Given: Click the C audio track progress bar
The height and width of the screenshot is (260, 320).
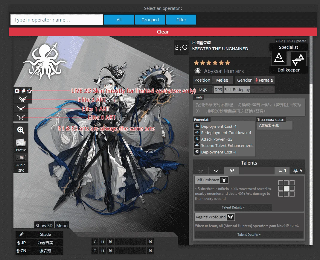Looking at the screenshot, I should click(130, 242).
